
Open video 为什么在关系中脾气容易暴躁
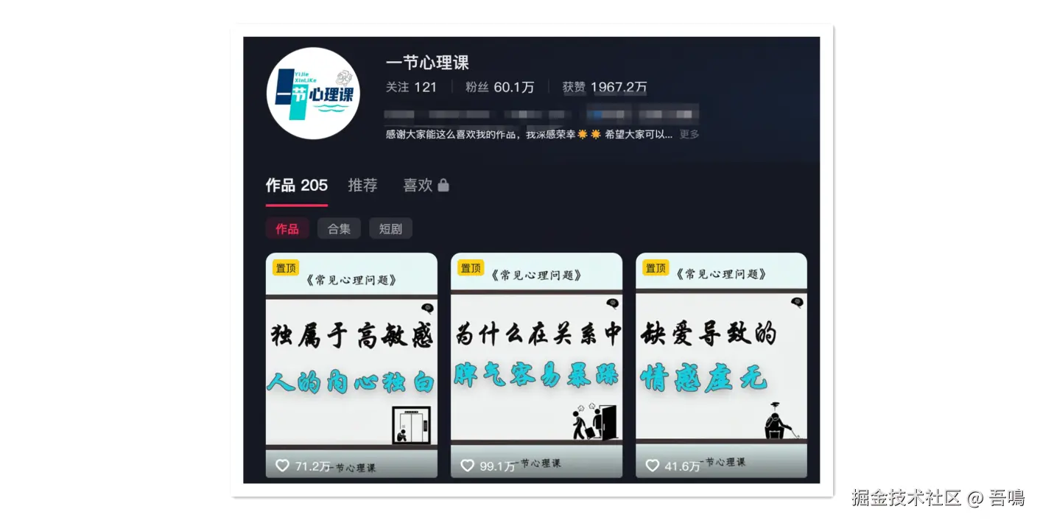tap(536, 365)
